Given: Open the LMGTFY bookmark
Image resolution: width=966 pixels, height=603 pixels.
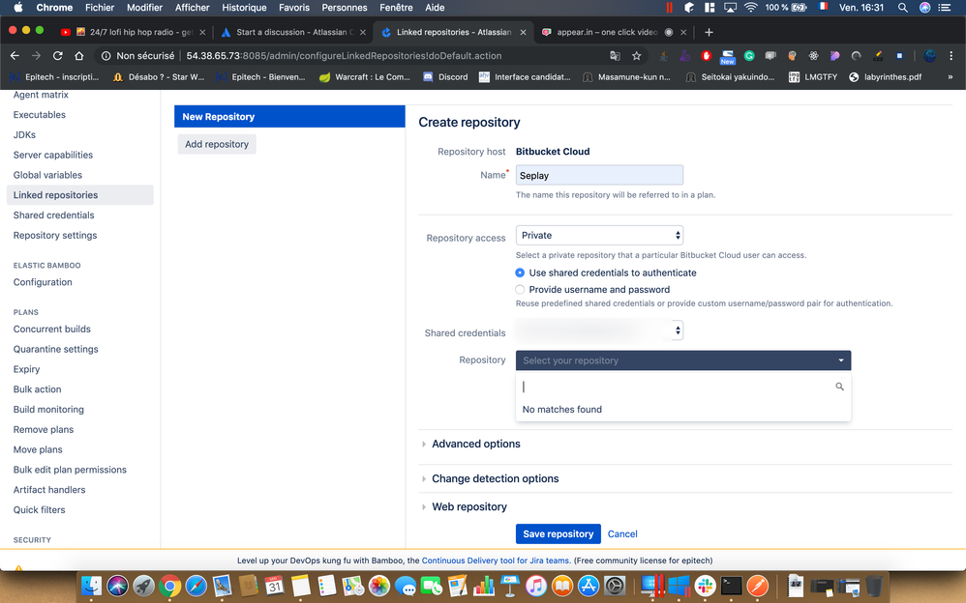Looking at the screenshot, I should (813, 77).
